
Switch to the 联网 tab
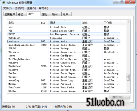click(56, 14)
